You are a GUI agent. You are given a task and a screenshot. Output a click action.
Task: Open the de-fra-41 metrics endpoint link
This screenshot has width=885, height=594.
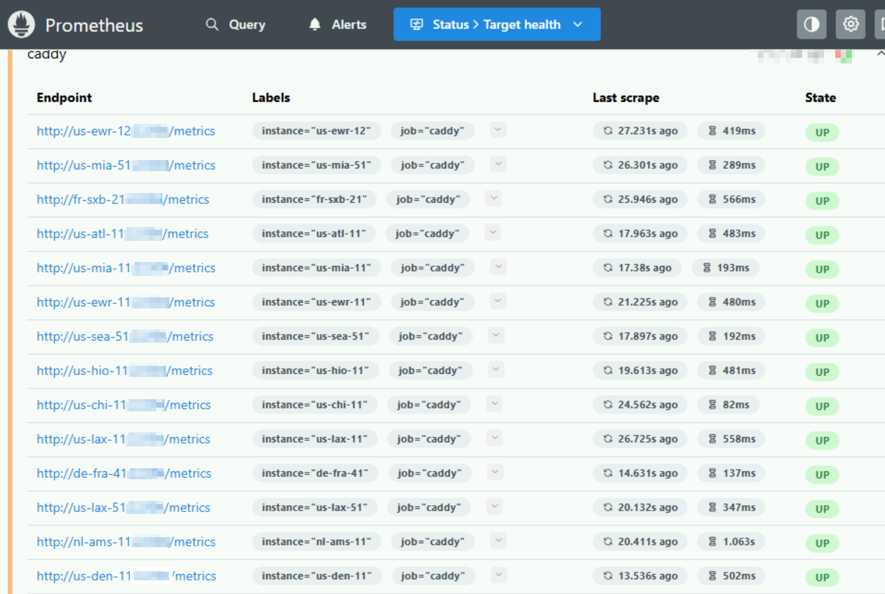[124, 473]
